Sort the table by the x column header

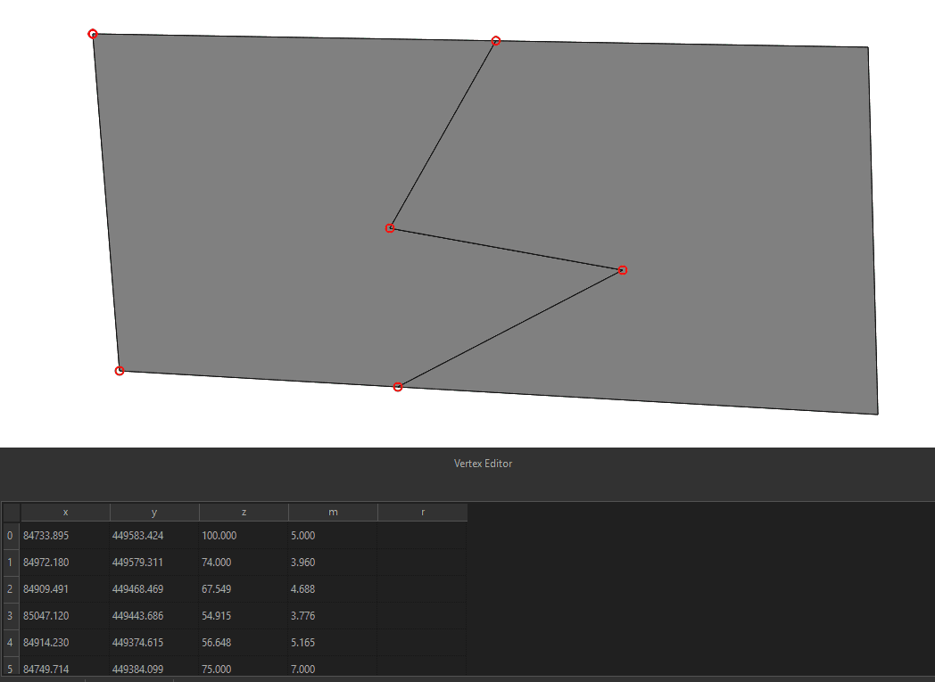(65, 512)
